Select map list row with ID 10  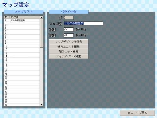click(x=22, y=46)
